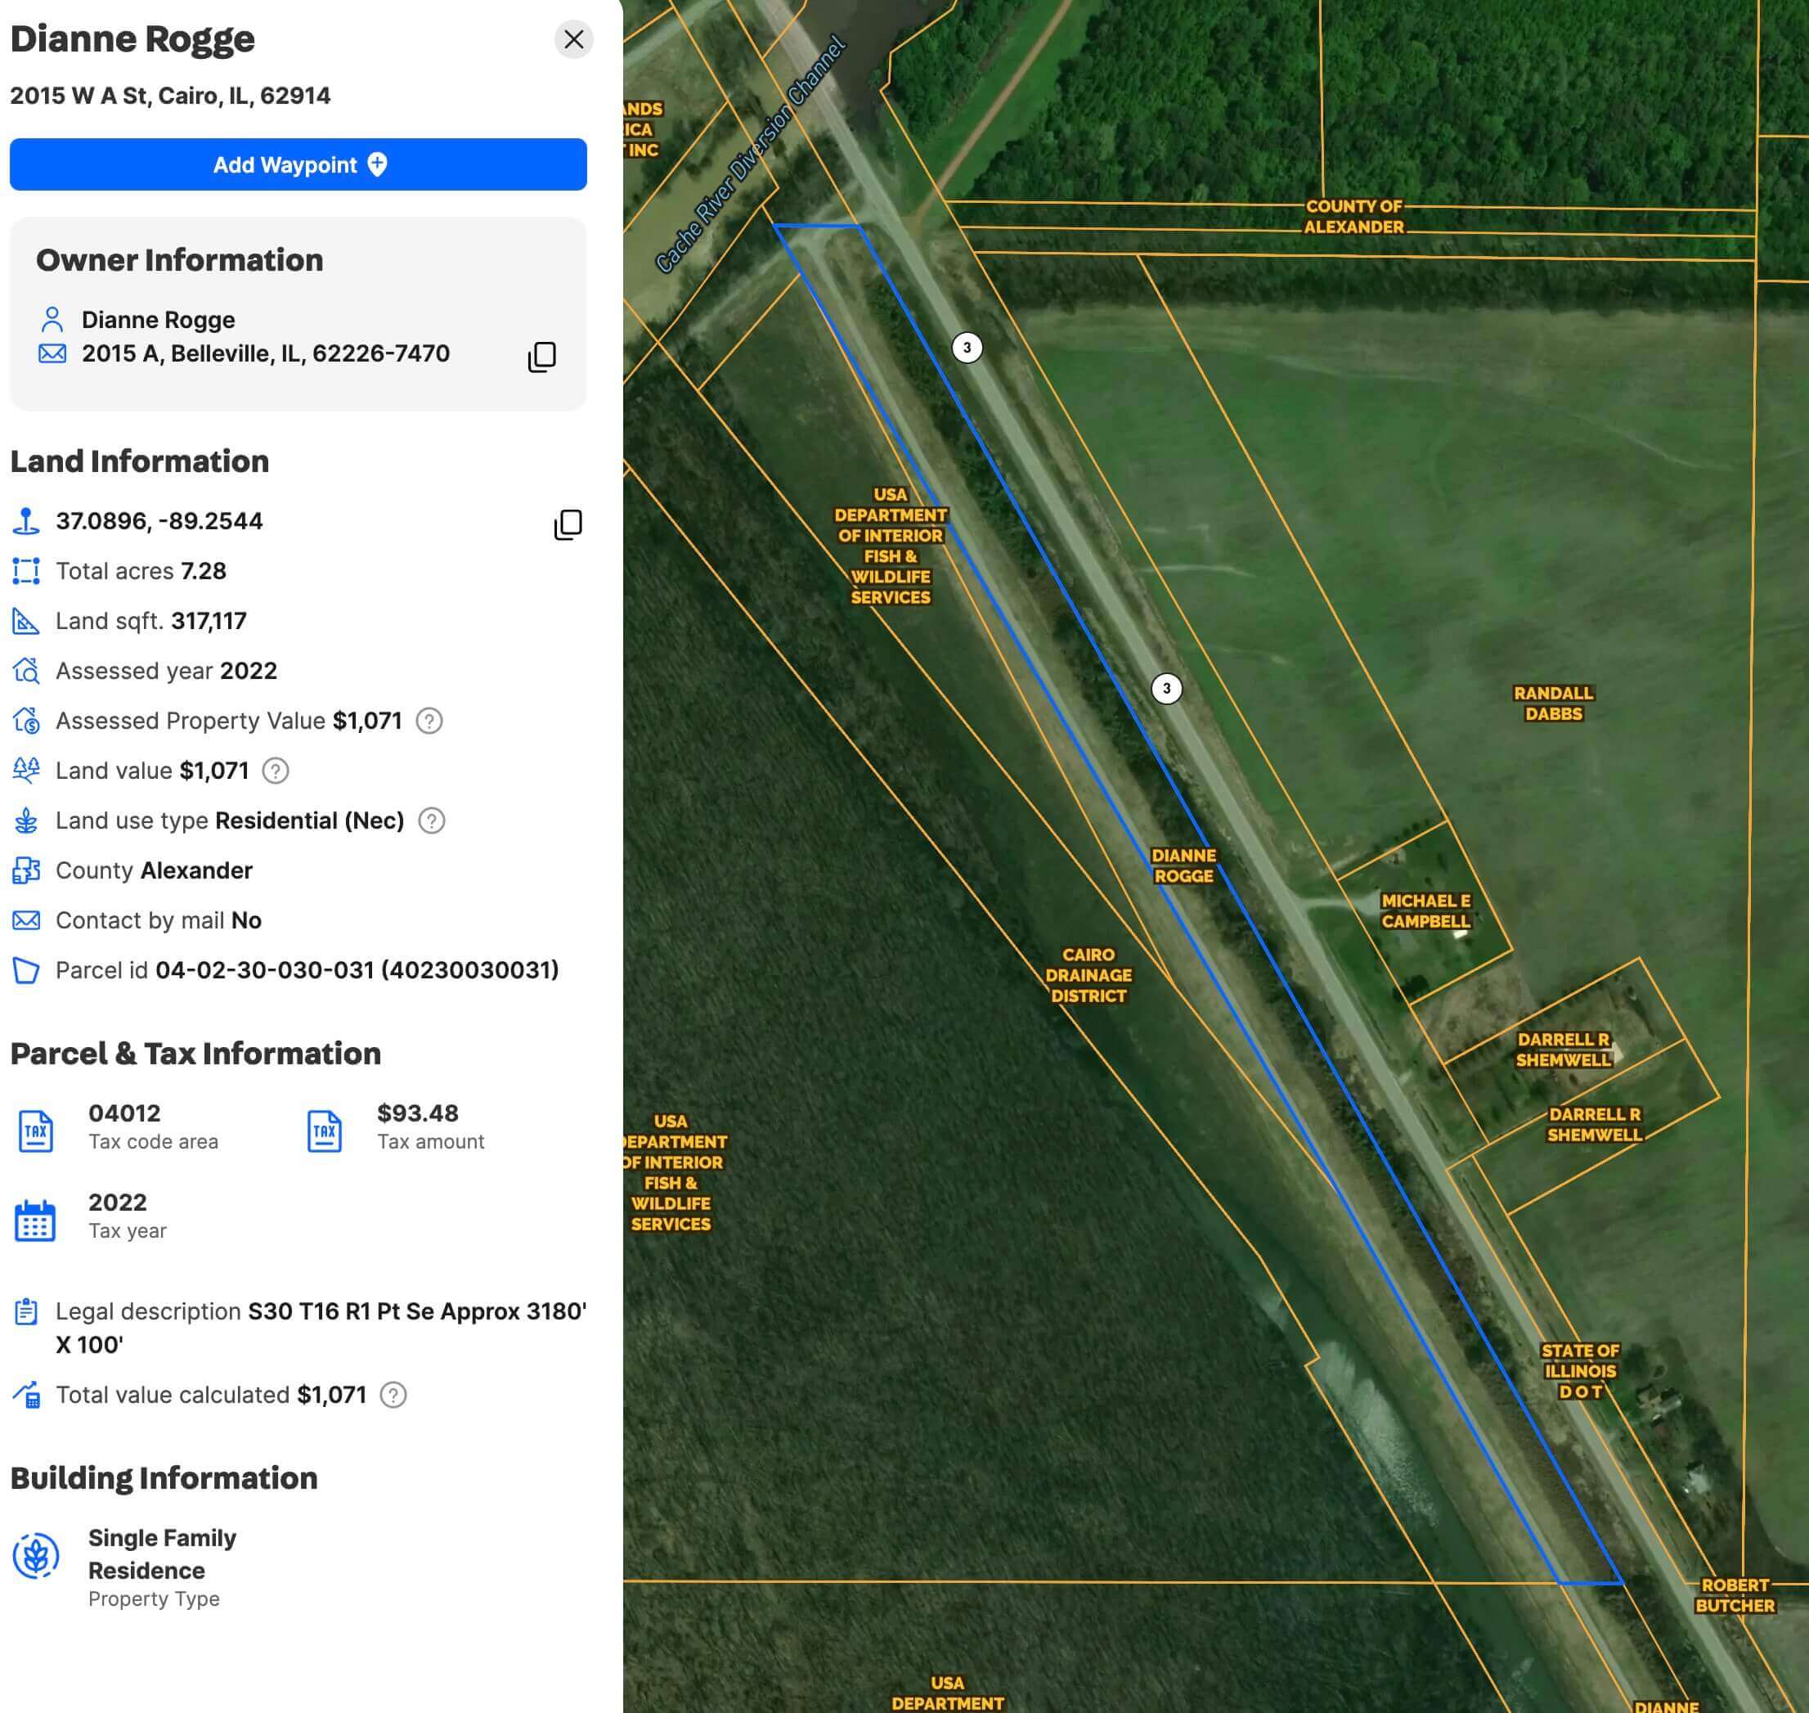Click the County field building icon
The width and height of the screenshot is (1809, 1713).
(x=26, y=870)
